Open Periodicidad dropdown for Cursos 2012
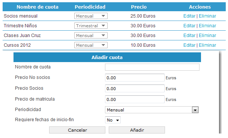 (x=91, y=45)
